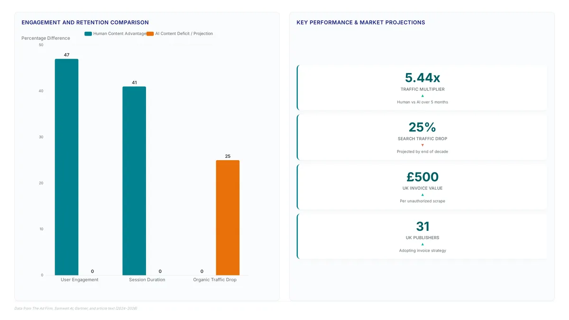Click the 0 label beside User Engagement bar
The width and height of the screenshot is (569, 320).
(x=92, y=271)
